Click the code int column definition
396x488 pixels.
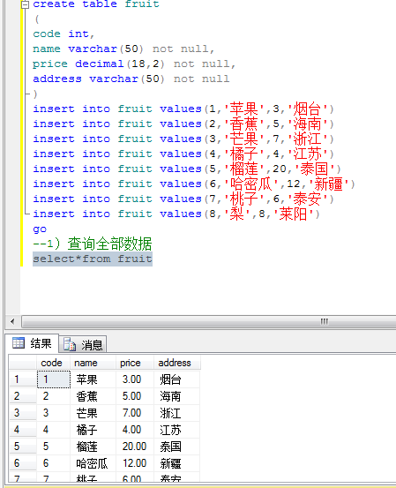point(64,34)
